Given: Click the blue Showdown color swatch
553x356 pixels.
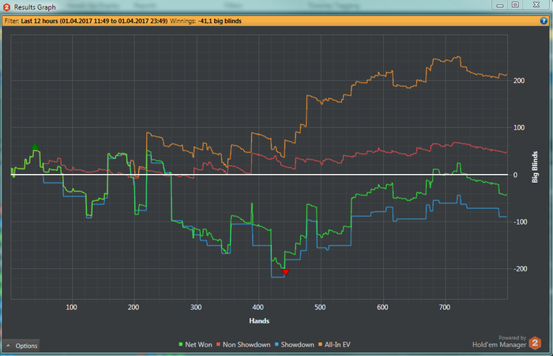Looking at the screenshot, I should pos(277,345).
